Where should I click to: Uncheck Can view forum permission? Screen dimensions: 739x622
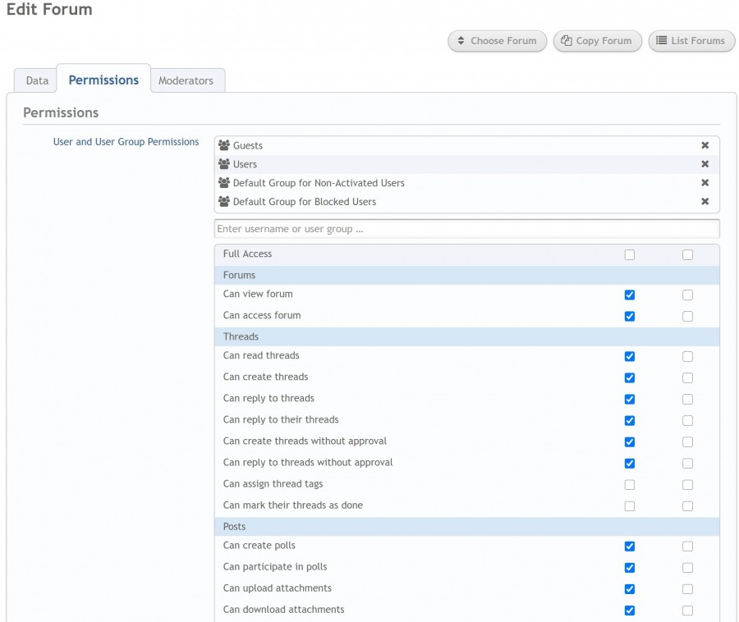click(x=629, y=295)
